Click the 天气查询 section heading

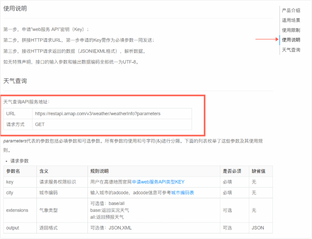[15, 81]
